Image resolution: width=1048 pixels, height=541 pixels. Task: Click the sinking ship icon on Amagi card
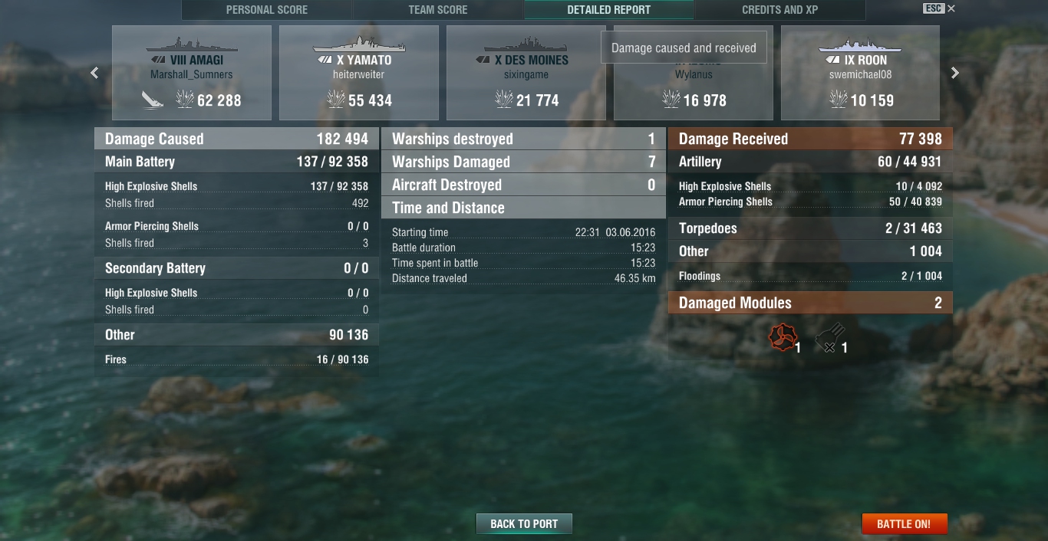tap(153, 100)
